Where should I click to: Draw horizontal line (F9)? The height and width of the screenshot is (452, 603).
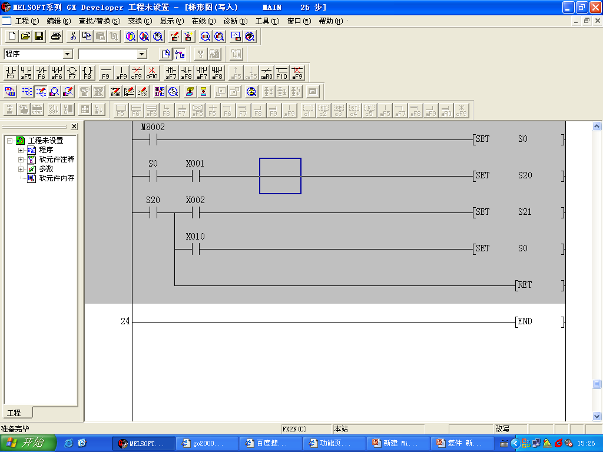coord(106,72)
